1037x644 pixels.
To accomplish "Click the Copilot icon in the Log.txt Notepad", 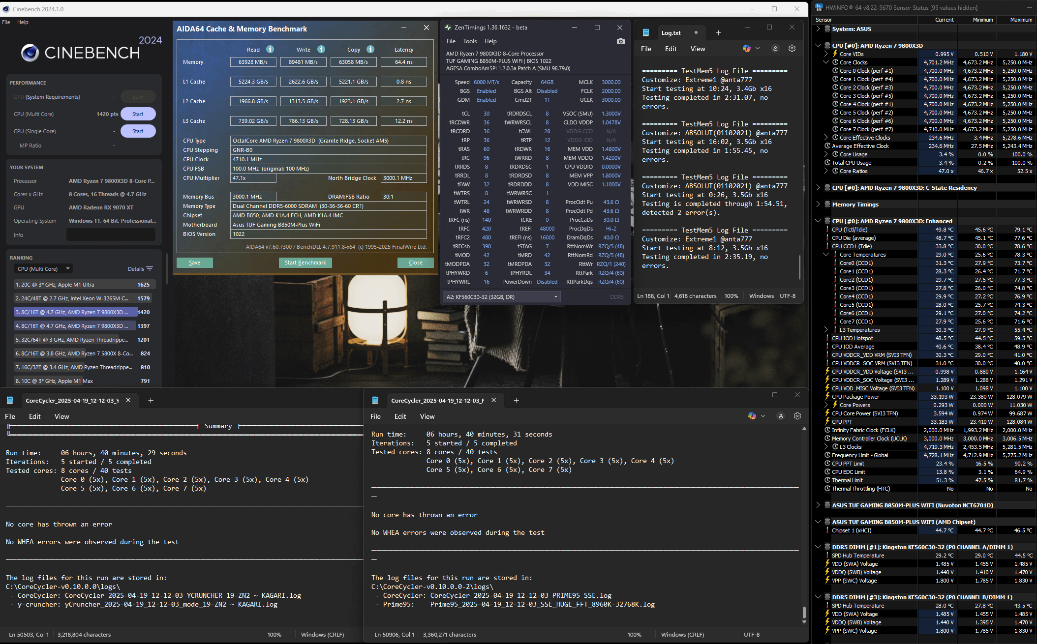I will click(747, 49).
